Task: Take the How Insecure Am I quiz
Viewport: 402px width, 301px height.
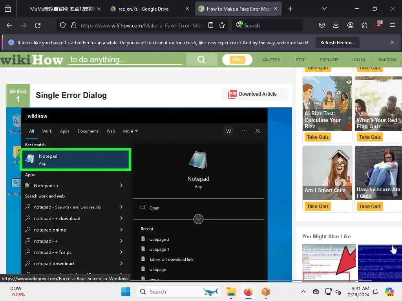Action: [370, 206]
